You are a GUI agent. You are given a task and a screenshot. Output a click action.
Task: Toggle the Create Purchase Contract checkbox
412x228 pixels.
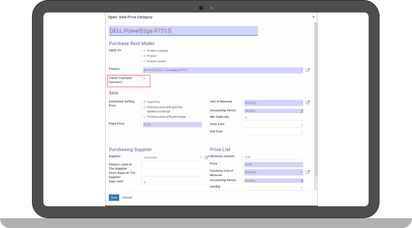point(144,78)
